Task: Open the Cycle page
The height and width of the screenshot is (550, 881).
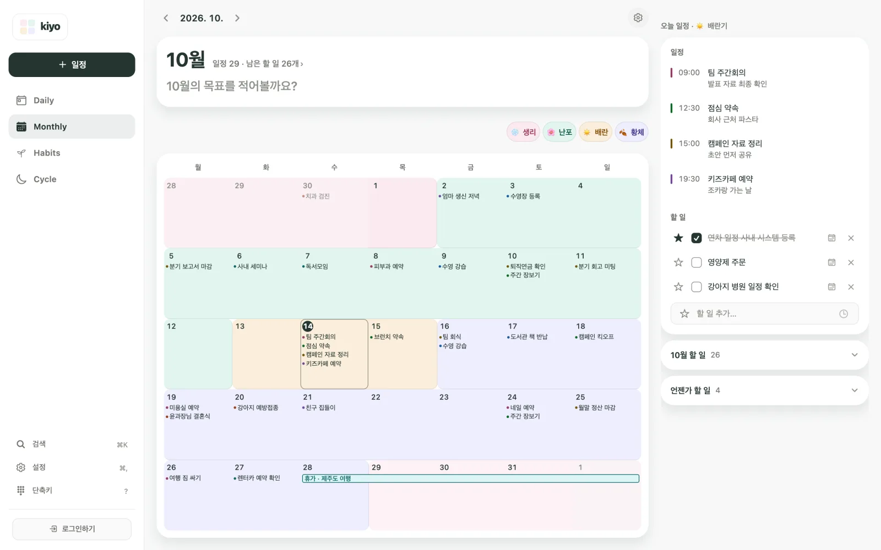Action: tap(72, 179)
